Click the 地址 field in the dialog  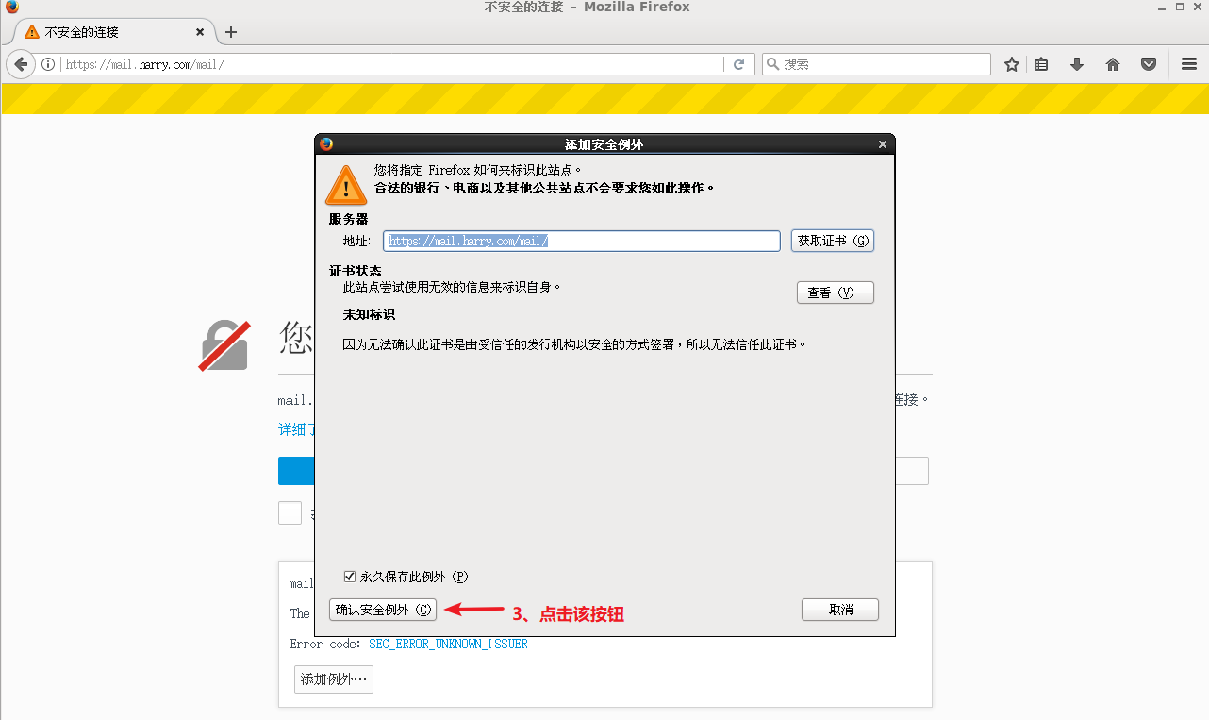click(x=582, y=241)
